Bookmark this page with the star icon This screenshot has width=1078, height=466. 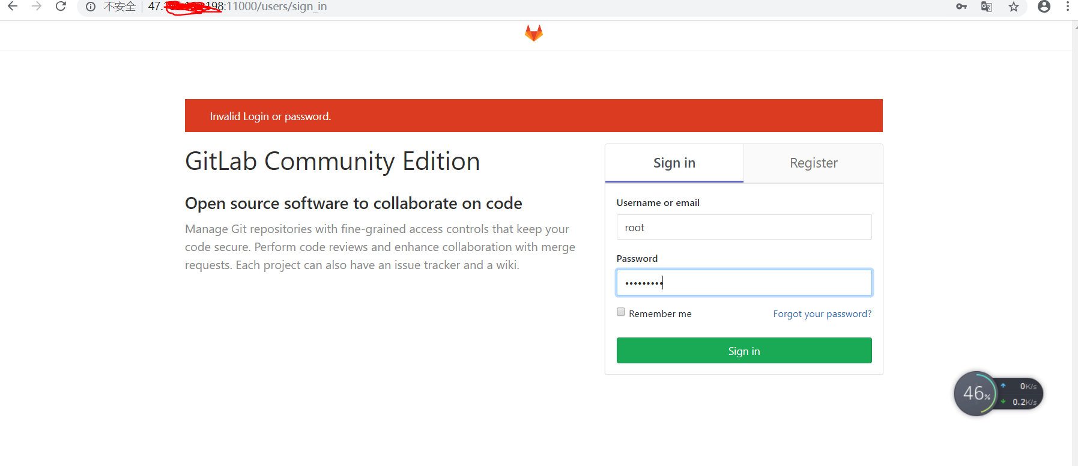pyautogui.click(x=1014, y=7)
